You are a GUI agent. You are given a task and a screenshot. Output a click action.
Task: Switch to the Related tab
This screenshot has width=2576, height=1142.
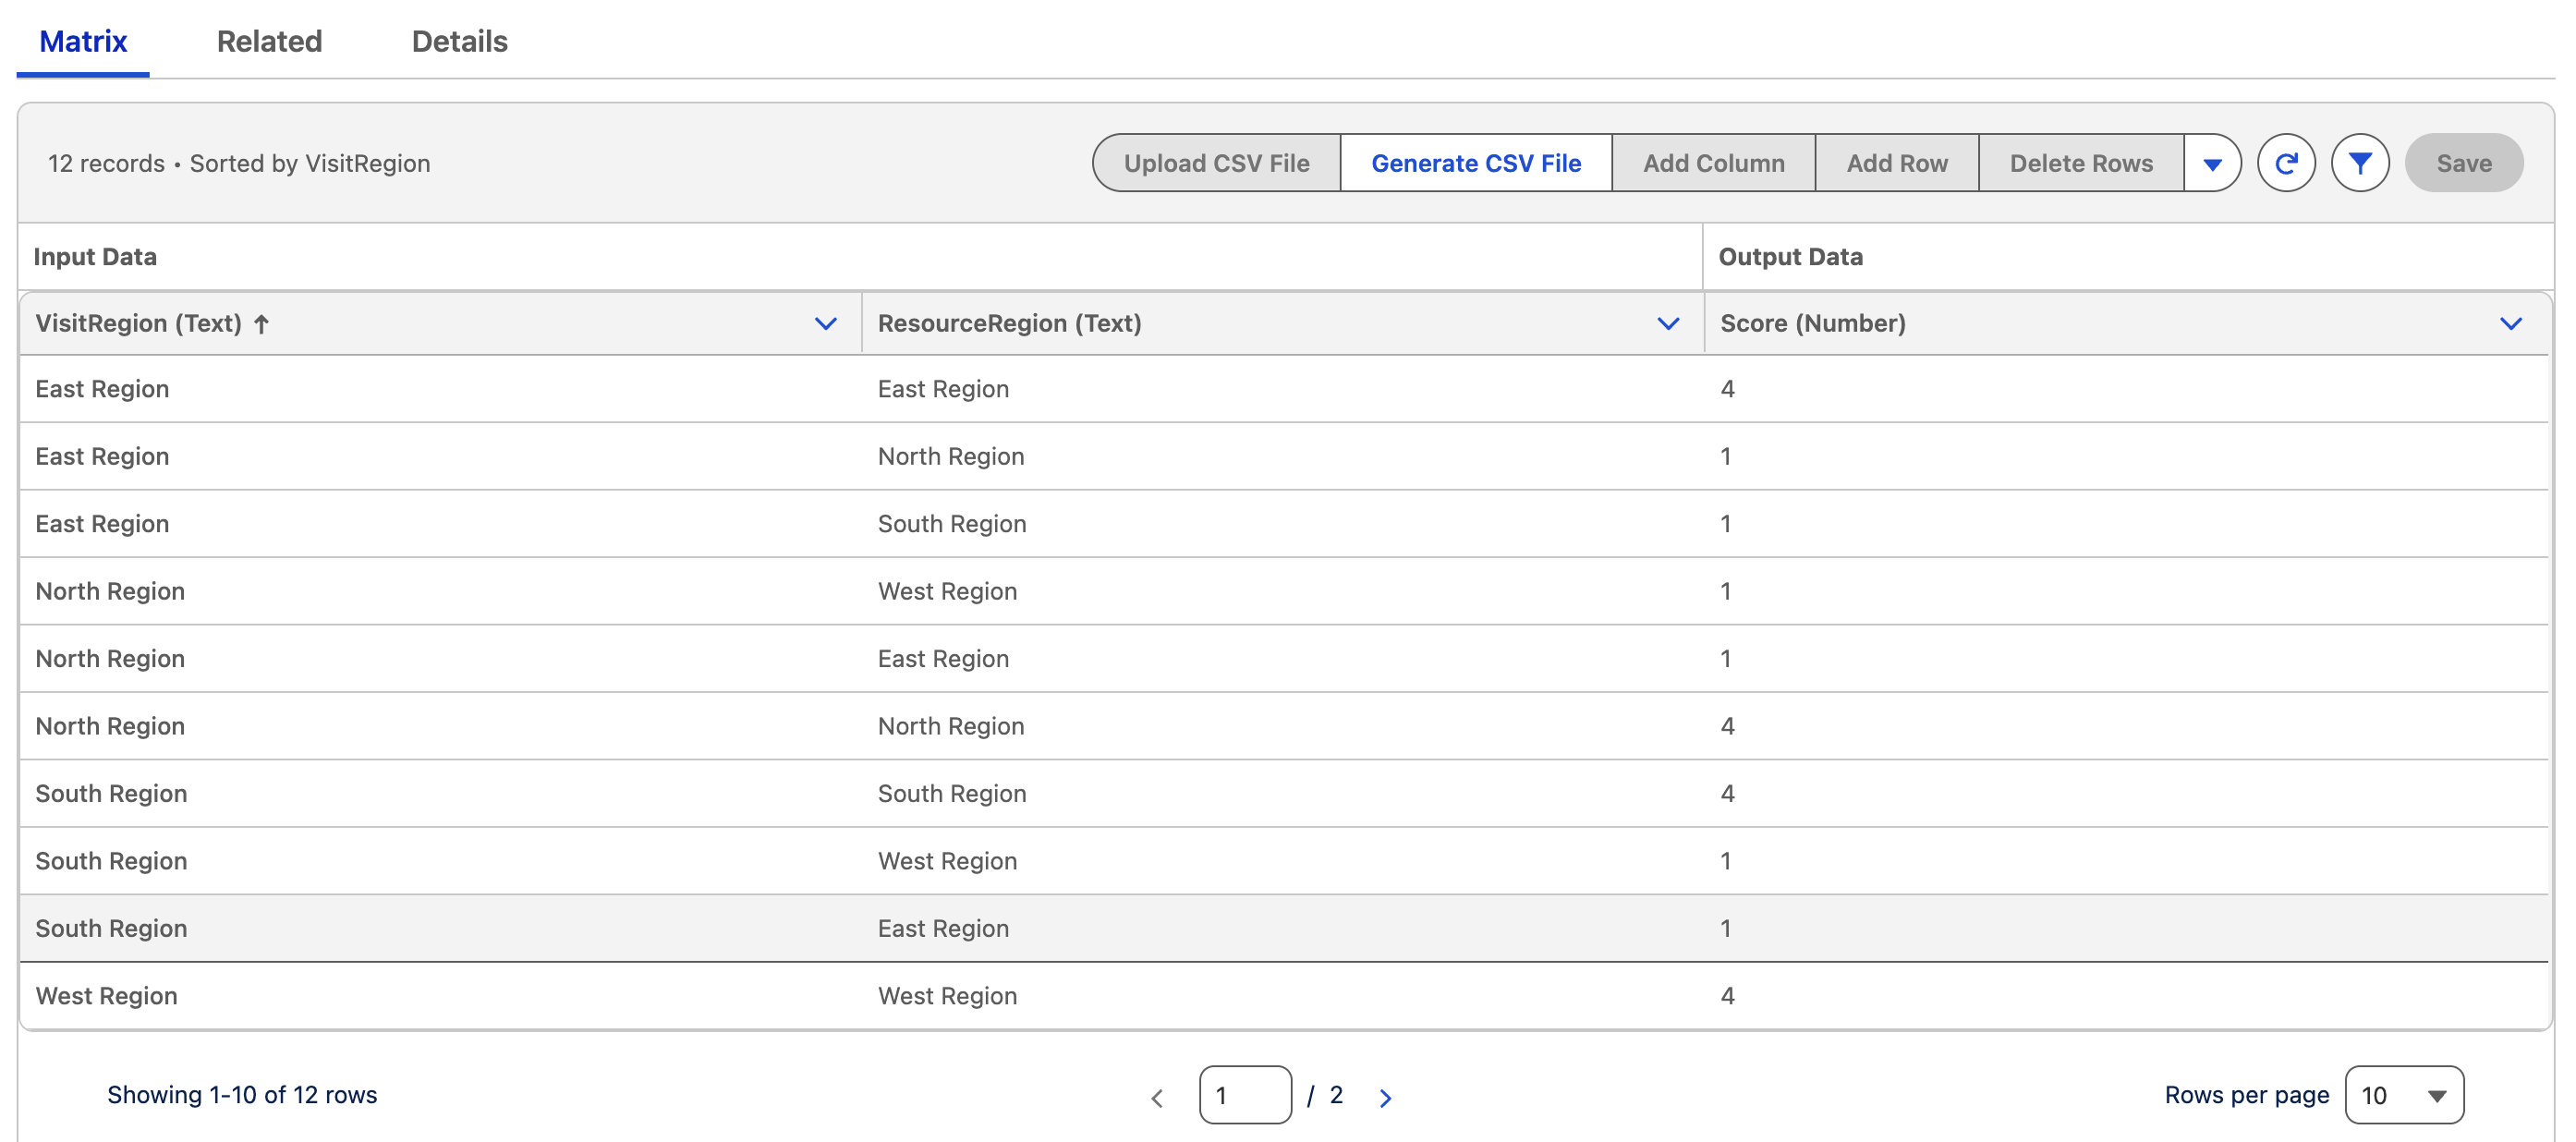(x=269, y=41)
